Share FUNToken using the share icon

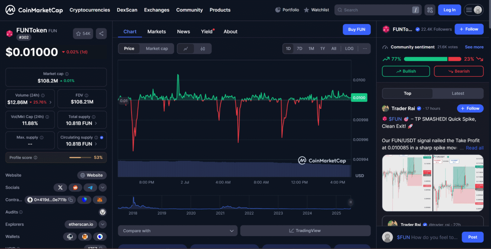coord(101,34)
